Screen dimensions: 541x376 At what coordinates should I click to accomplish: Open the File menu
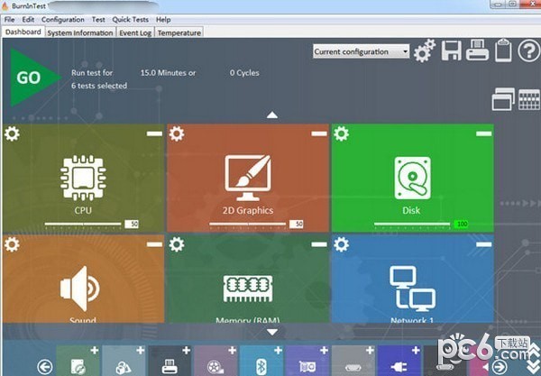click(x=10, y=20)
